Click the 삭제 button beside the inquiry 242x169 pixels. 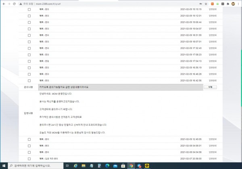tap(210, 87)
